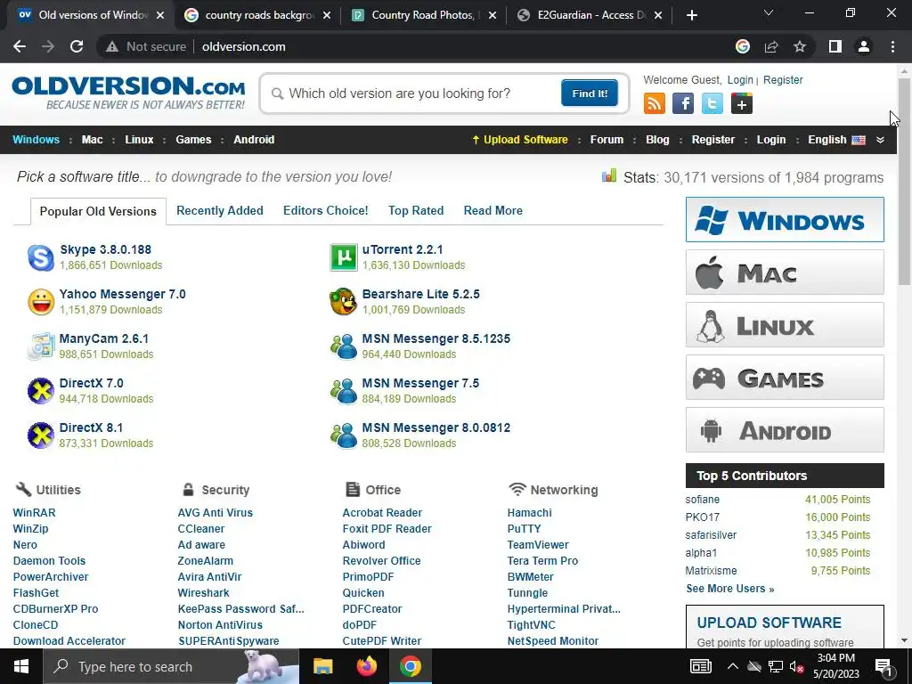Click the MSN Messenger 8.5.1235 icon
Image resolution: width=912 pixels, height=684 pixels.
(344, 346)
